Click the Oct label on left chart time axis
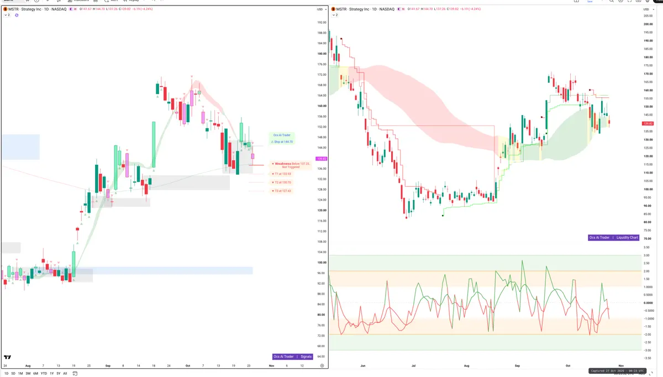 pos(187,365)
